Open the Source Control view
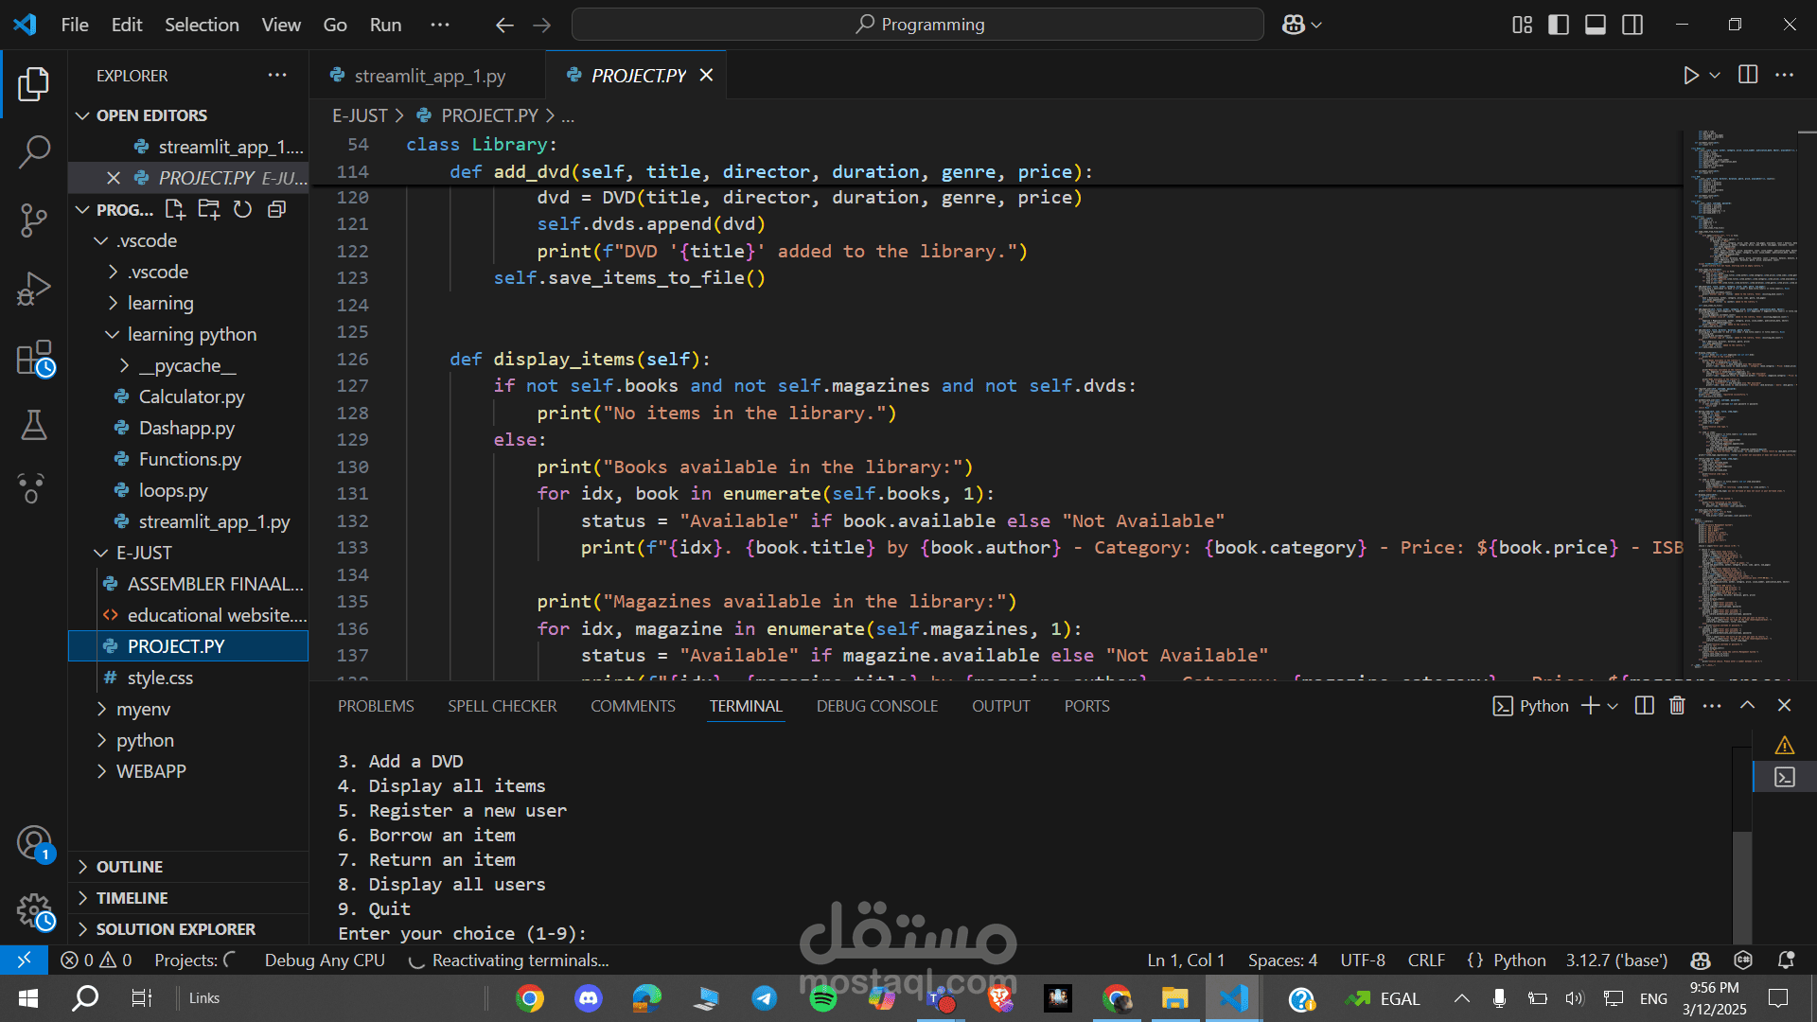This screenshot has height=1022, width=1817. [34, 220]
